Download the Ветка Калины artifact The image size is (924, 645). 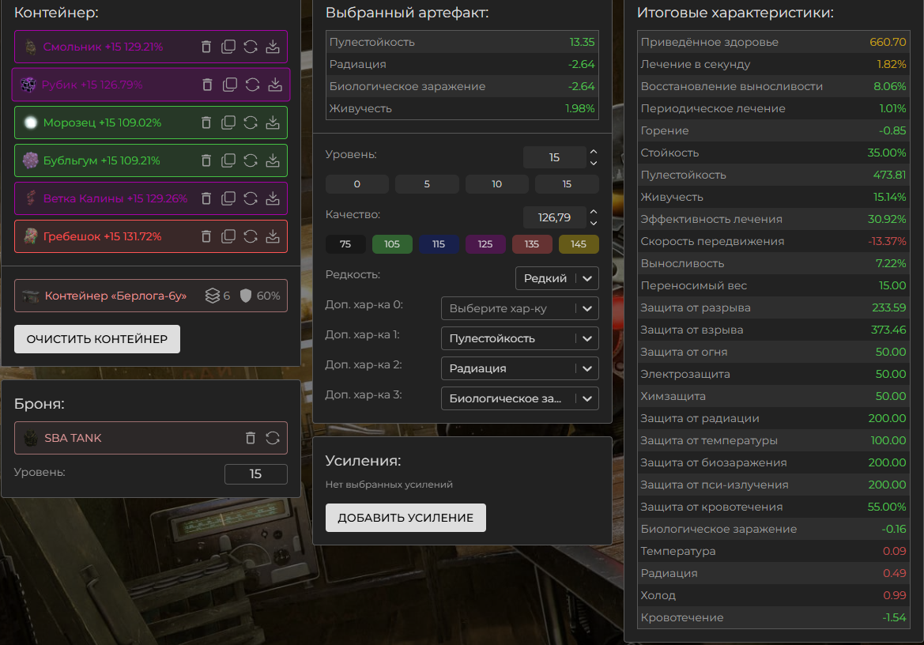(272, 198)
